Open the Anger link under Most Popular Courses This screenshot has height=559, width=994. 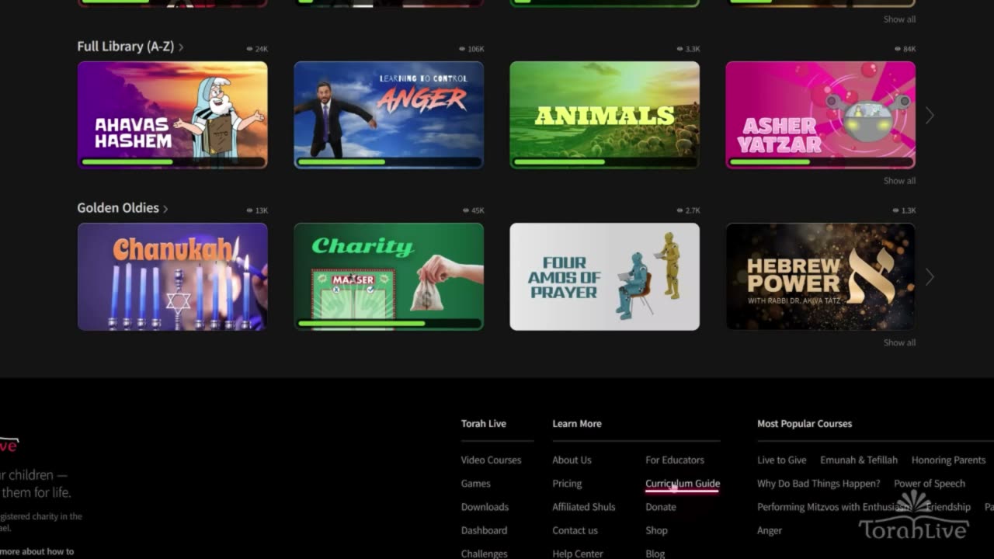pos(770,530)
